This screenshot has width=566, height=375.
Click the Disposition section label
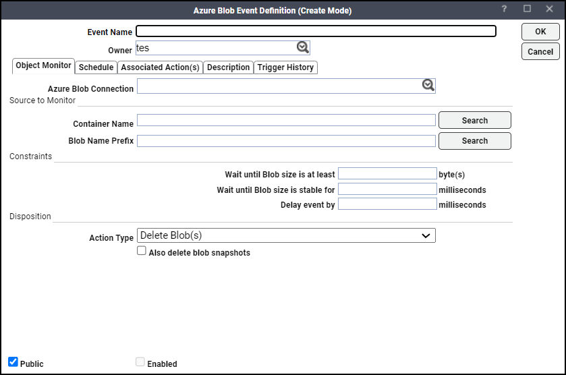(30, 217)
